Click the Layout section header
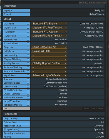Screen dimensions: 109x139 coord(54,19)
